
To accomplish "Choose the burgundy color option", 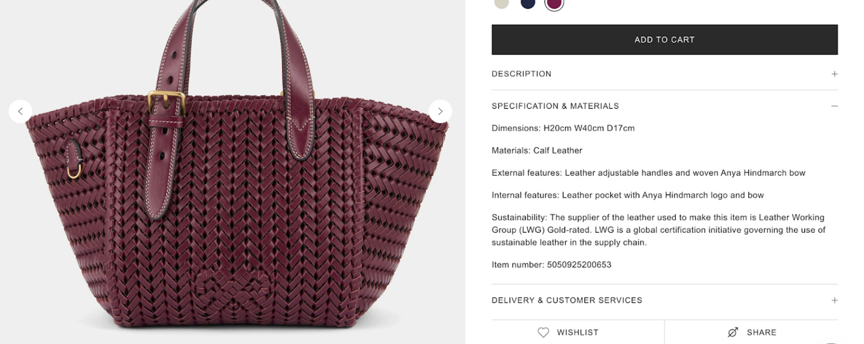I will click(x=554, y=3).
